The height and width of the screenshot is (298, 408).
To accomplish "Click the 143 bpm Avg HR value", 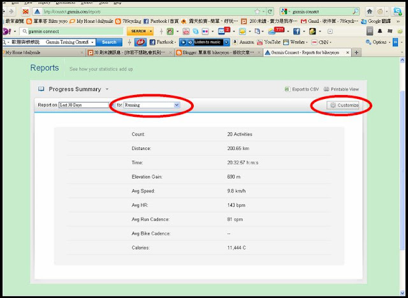I will click(237, 205).
